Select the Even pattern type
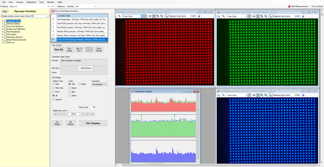324x167 pixels. (53, 92)
